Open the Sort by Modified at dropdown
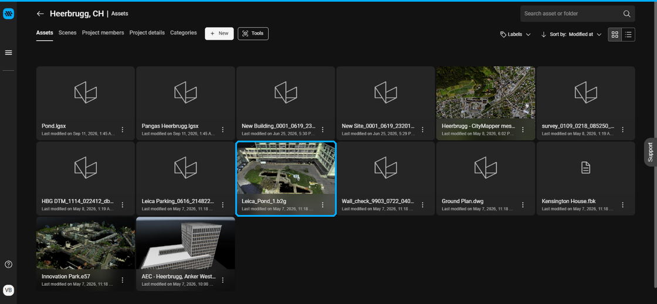The image size is (657, 304). [571, 35]
